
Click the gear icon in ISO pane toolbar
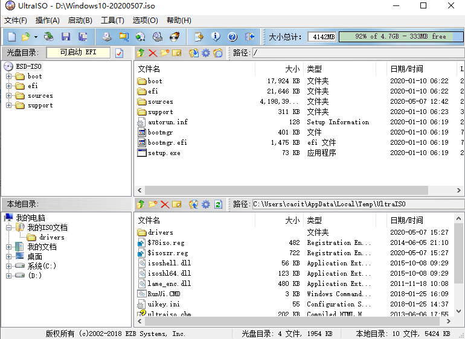[205, 53]
